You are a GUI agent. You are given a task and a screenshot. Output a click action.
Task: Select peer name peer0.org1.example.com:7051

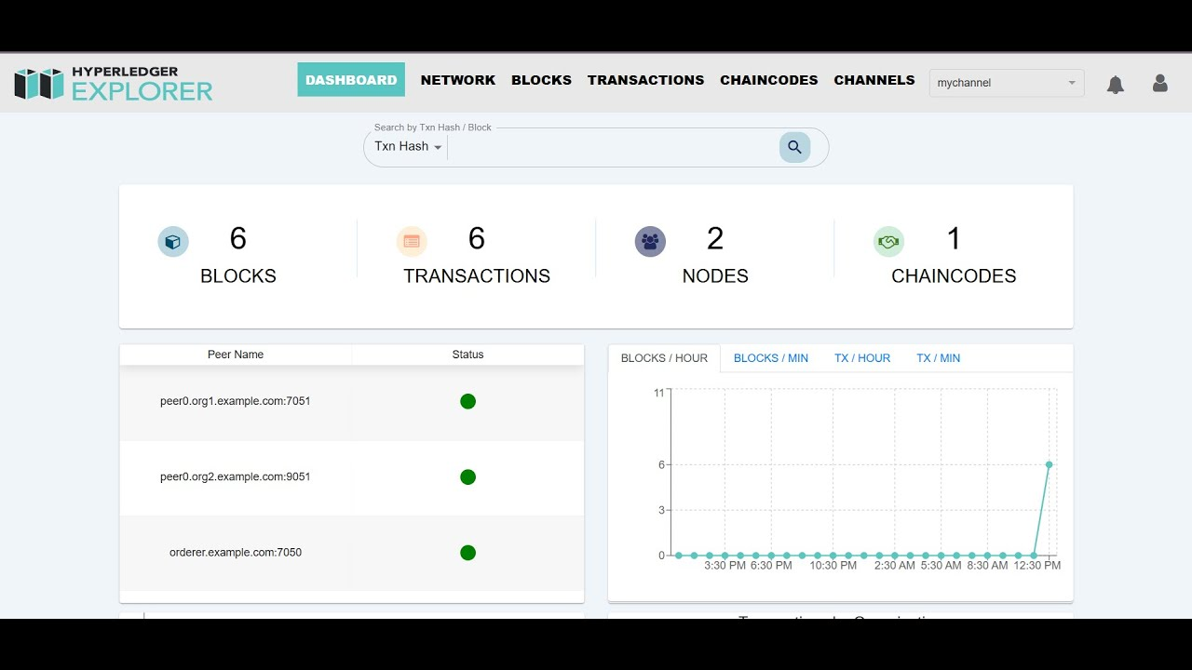click(x=236, y=401)
